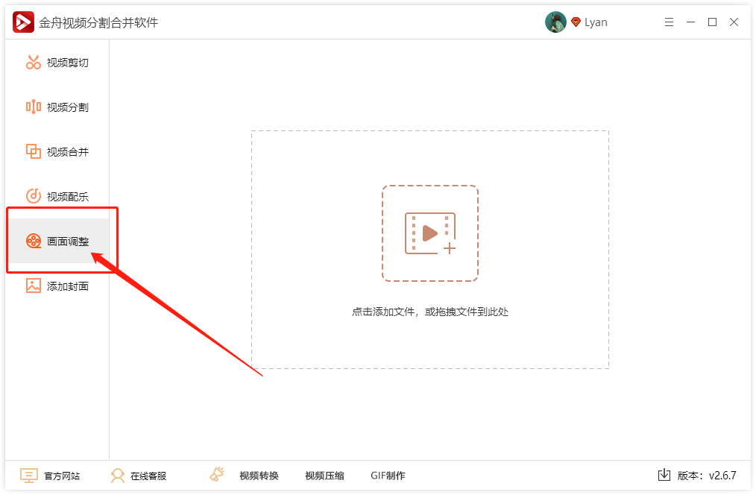Minimize the application window

point(690,22)
